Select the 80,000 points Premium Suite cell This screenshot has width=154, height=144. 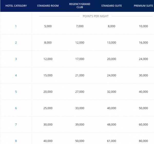[x=143, y=141]
